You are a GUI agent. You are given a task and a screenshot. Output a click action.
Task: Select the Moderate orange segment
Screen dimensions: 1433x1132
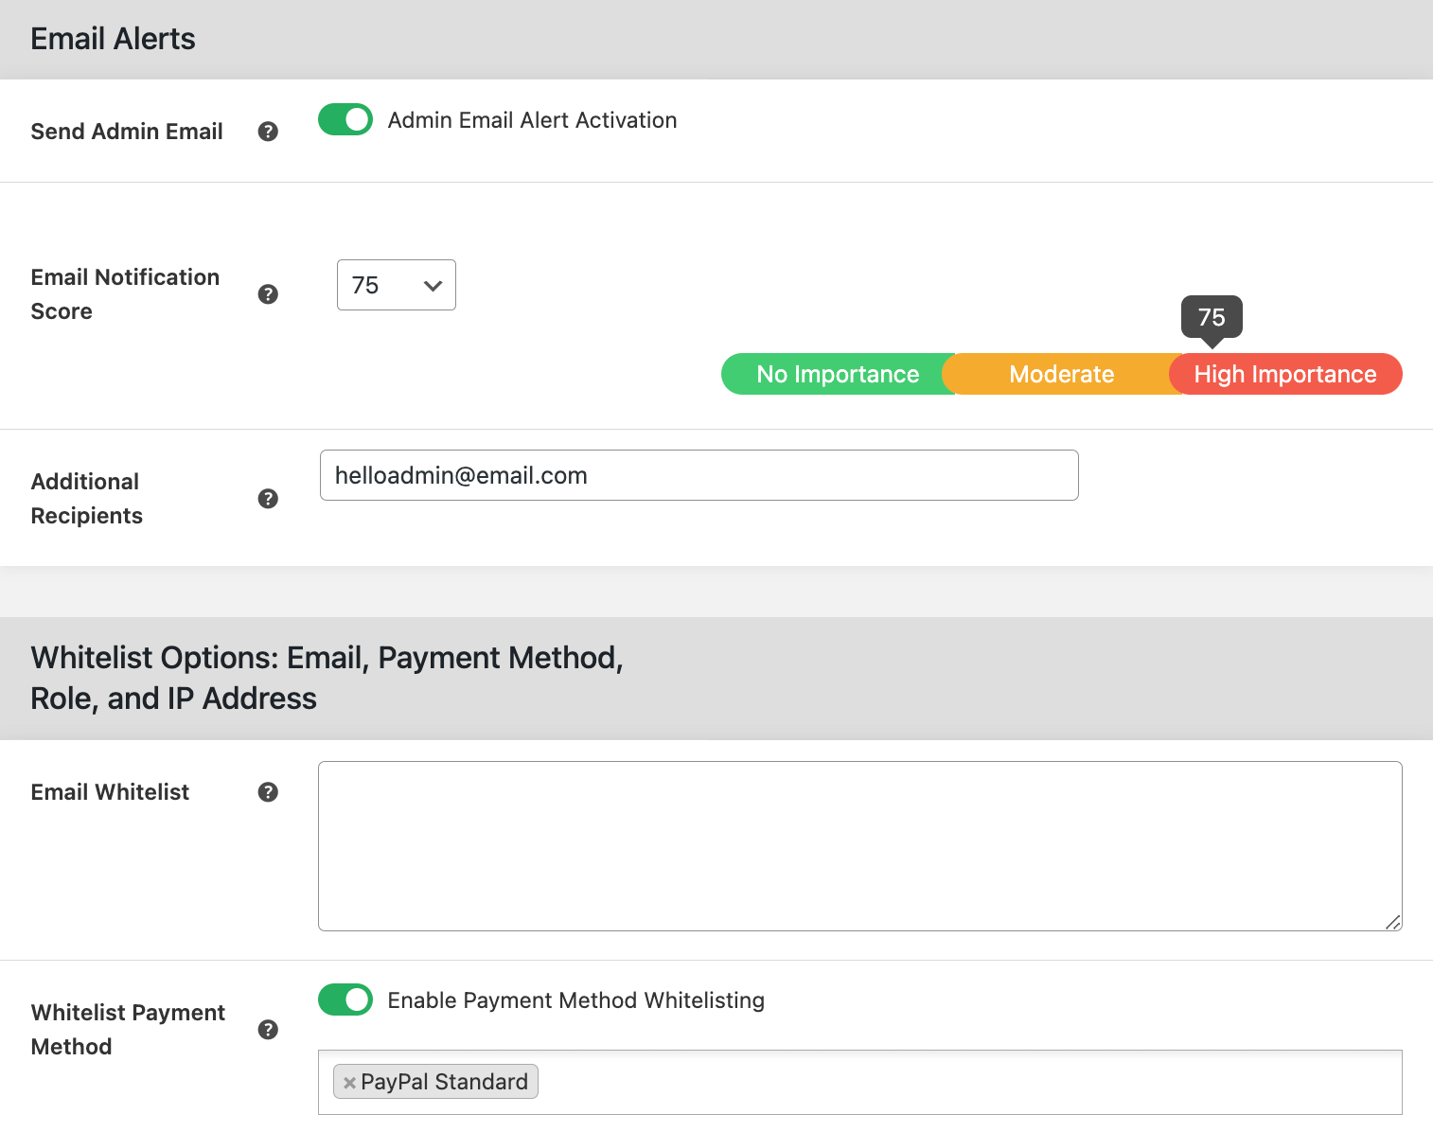point(1061,374)
